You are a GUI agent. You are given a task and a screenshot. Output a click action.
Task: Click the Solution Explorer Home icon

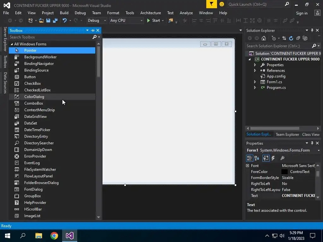(264, 38)
